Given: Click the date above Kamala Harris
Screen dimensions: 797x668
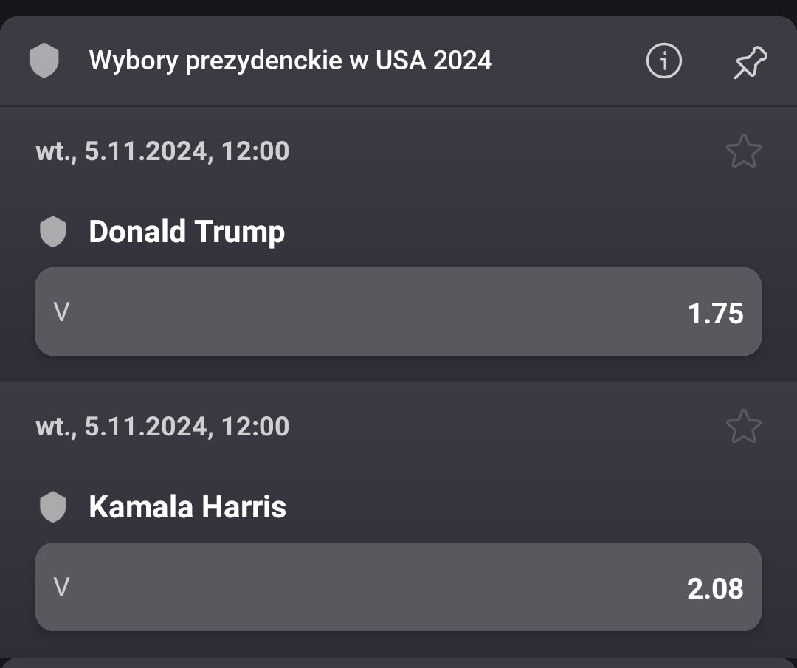Looking at the screenshot, I should 162,427.
